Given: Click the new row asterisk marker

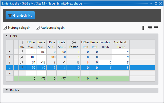Looking at the screenshot, I should coord(10,73).
